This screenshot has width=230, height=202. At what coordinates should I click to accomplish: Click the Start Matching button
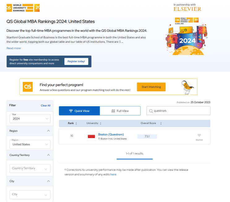(x=151, y=87)
